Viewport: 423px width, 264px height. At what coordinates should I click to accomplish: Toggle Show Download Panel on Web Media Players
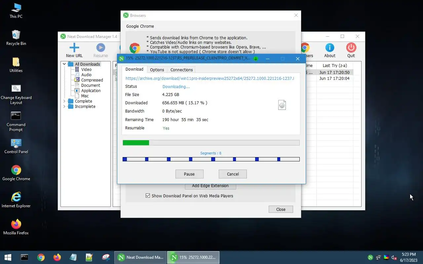point(148,196)
